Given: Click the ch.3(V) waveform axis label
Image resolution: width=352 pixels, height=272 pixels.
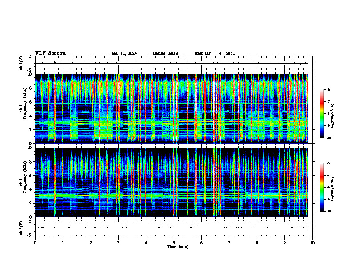Looking at the screenshot, I should [x=21, y=228].
